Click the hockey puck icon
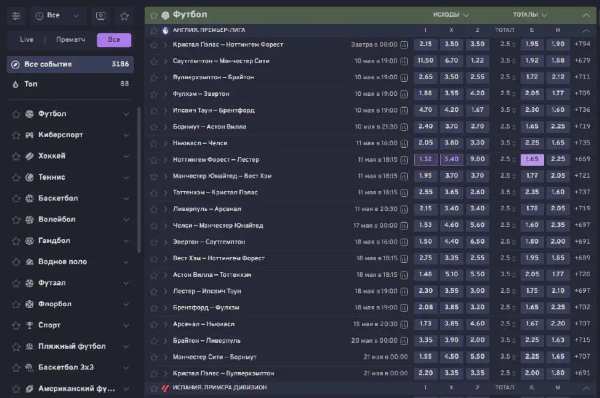This screenshot has width=600, height=398. pos(29,156)
